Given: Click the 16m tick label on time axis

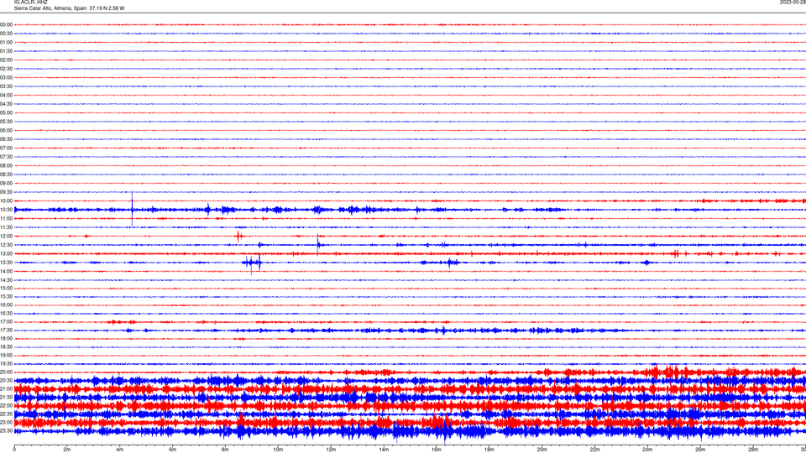Looking at the screenshot, I should pyautogui.click(x=437, y=450).
